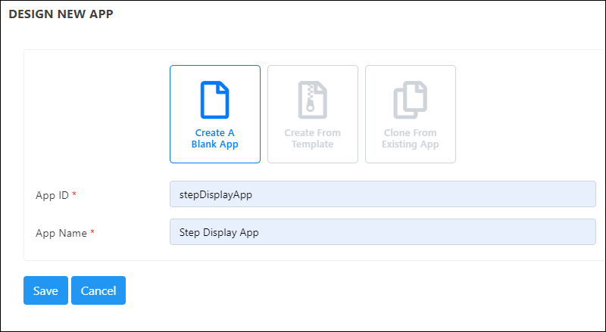Select the Clone From Existing App option card
The width and height of the screenshot is (606, 332).
(x=411, y=114)
